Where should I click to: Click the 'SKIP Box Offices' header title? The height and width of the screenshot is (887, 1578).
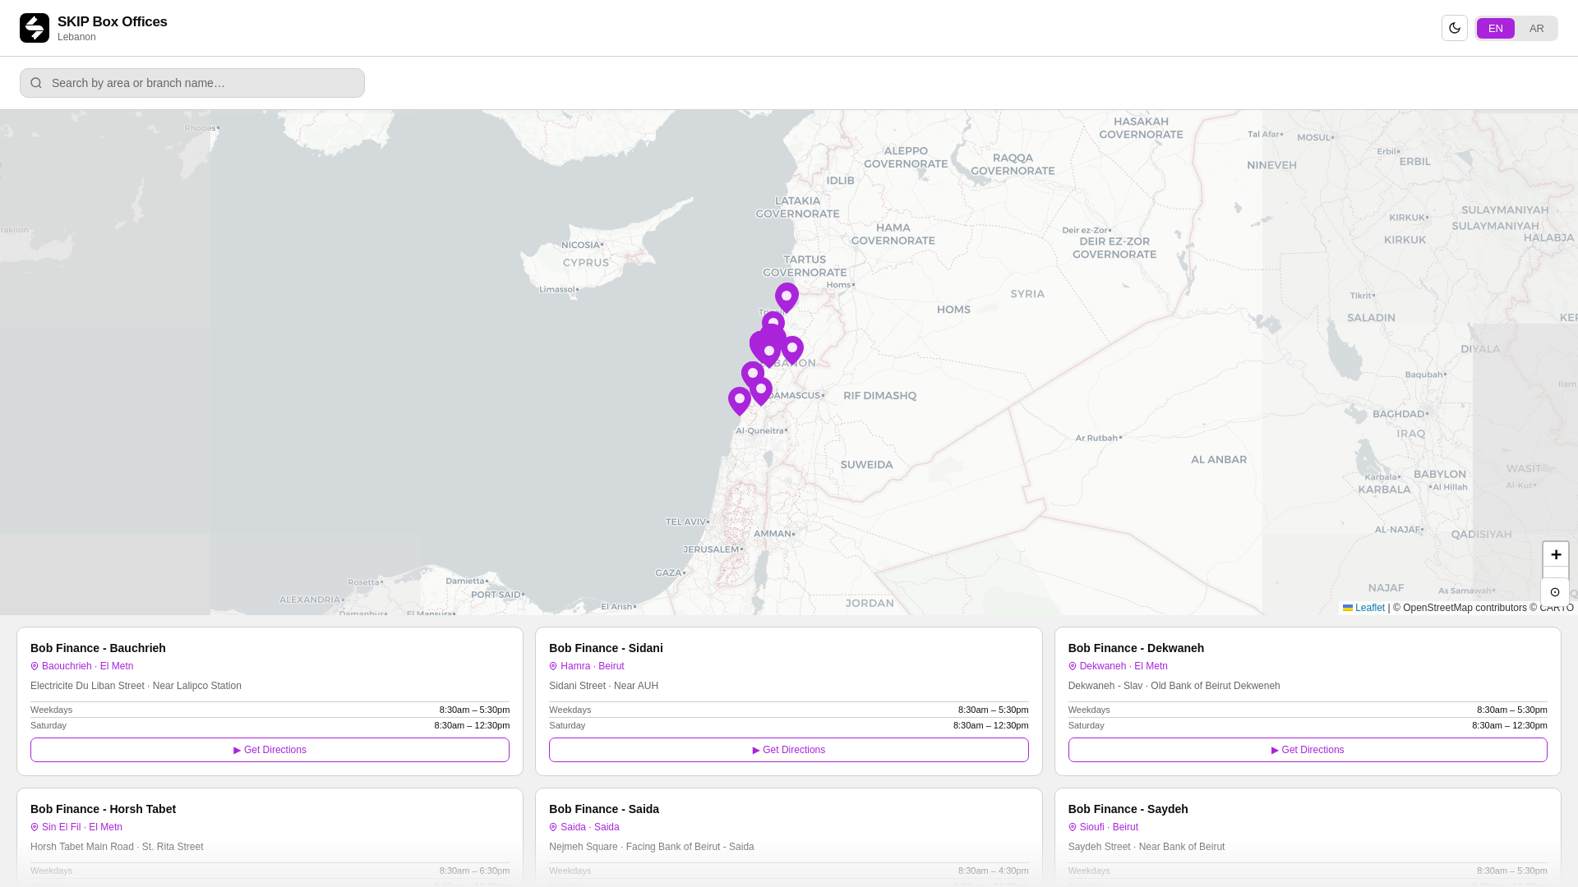113,22
